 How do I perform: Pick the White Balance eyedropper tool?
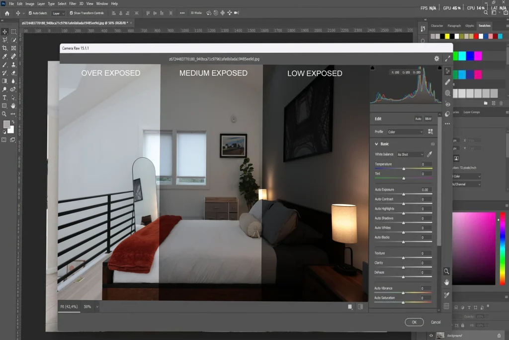click(429, 154)
